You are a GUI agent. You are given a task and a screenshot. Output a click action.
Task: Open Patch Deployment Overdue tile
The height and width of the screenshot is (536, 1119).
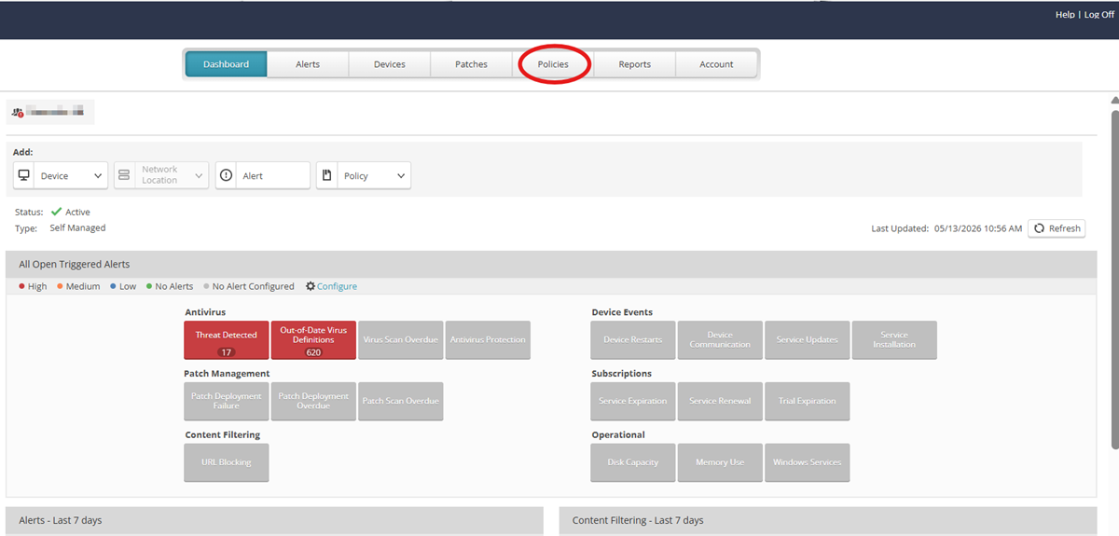[313, 401]
